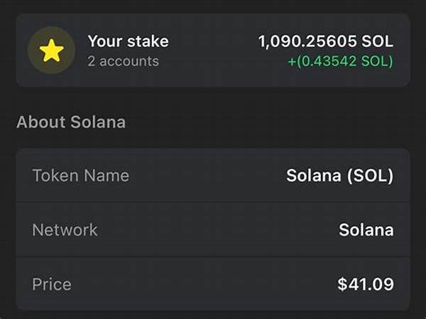Select the "SOL" unit after 1,090.25605

click(x=378, y=41)
